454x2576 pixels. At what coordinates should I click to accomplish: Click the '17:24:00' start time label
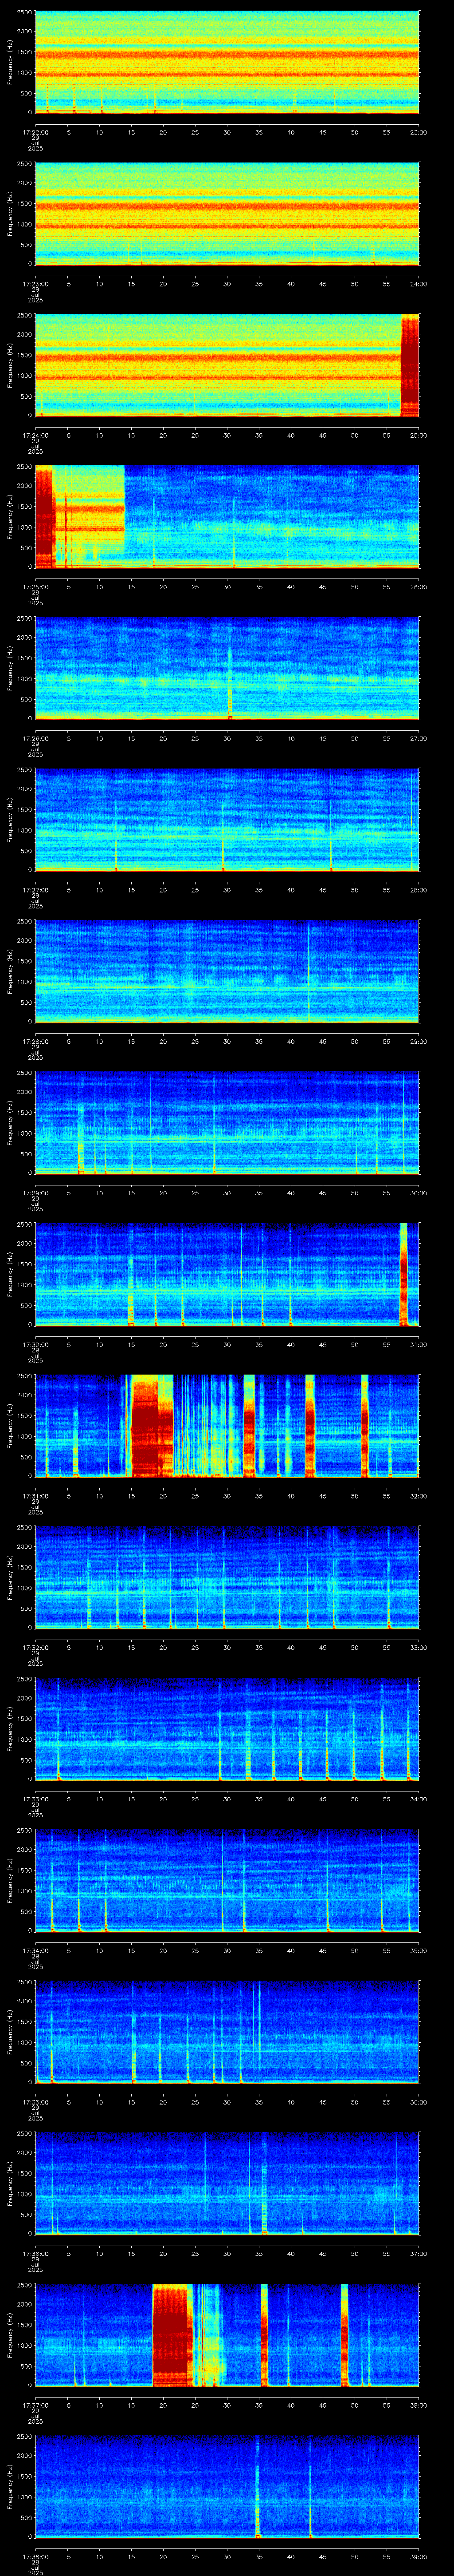coord(35,435)
